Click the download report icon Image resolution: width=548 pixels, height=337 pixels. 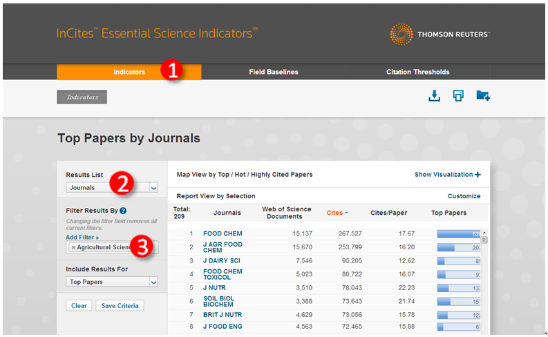[x=434, y=97]
